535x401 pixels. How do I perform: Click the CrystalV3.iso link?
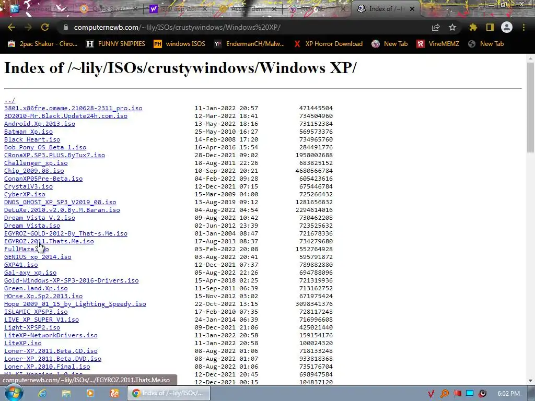tap(28, 186)
